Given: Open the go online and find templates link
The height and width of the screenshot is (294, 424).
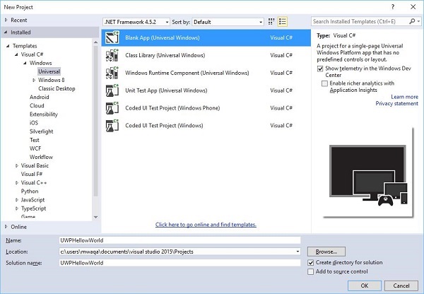Looking at the screenshot, I should (x=206, y=225).
